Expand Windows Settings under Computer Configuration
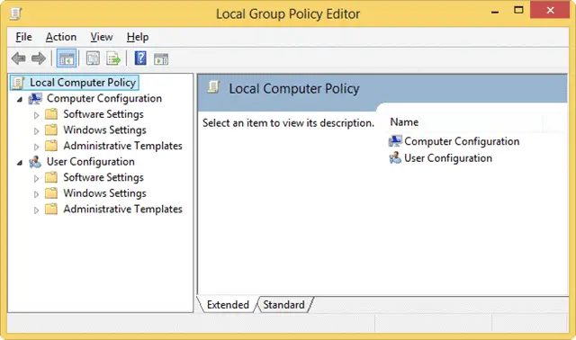 36,131
